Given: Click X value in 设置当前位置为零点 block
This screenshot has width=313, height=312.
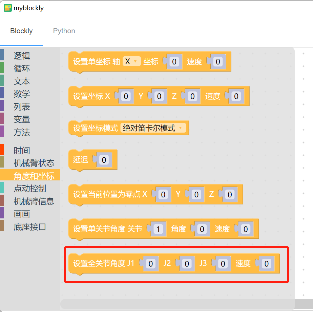Looking at the screenshot, I should [163, 194].
